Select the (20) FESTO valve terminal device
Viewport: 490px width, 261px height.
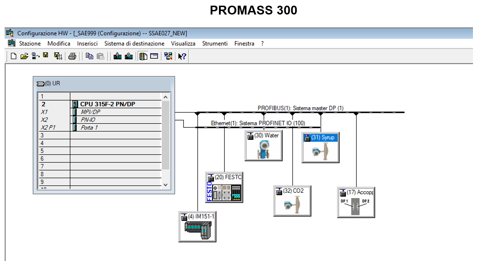pyautogui.click(x=224, y=187)
